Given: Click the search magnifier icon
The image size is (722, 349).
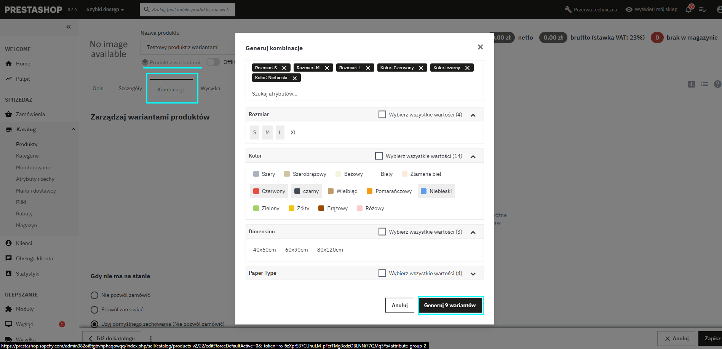Looking at the screenshot, I should point(146,10).
